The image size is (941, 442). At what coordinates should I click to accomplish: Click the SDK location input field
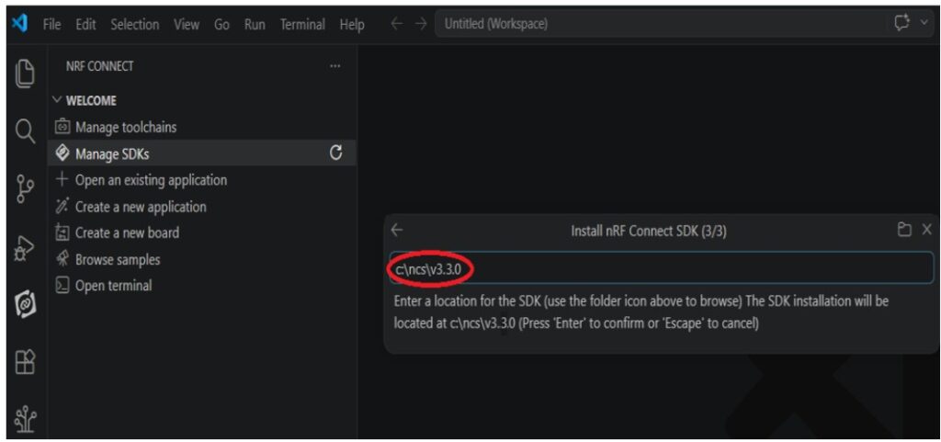(x=662, y=267)
